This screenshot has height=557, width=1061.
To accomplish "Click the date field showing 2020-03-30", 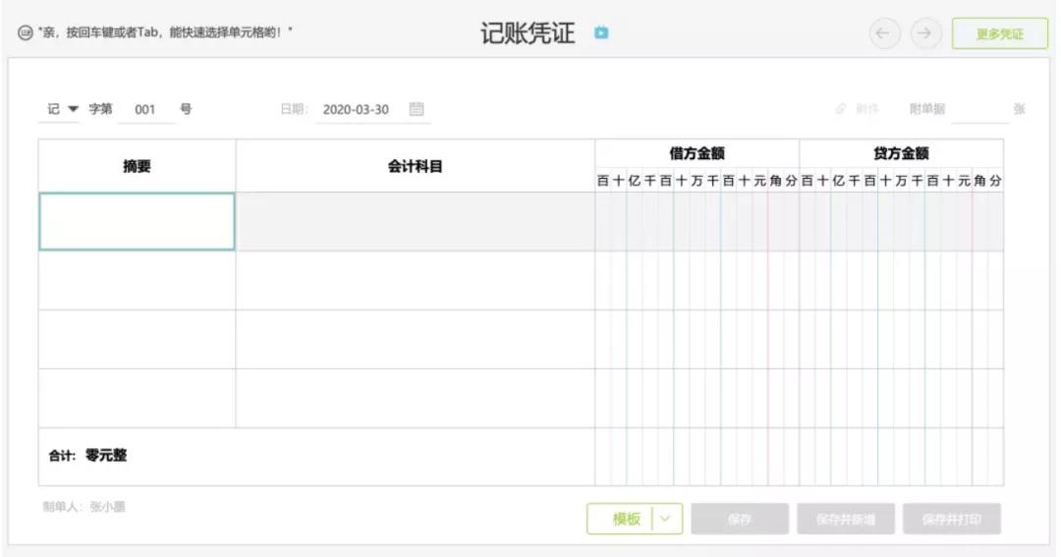I will [356, 110].
